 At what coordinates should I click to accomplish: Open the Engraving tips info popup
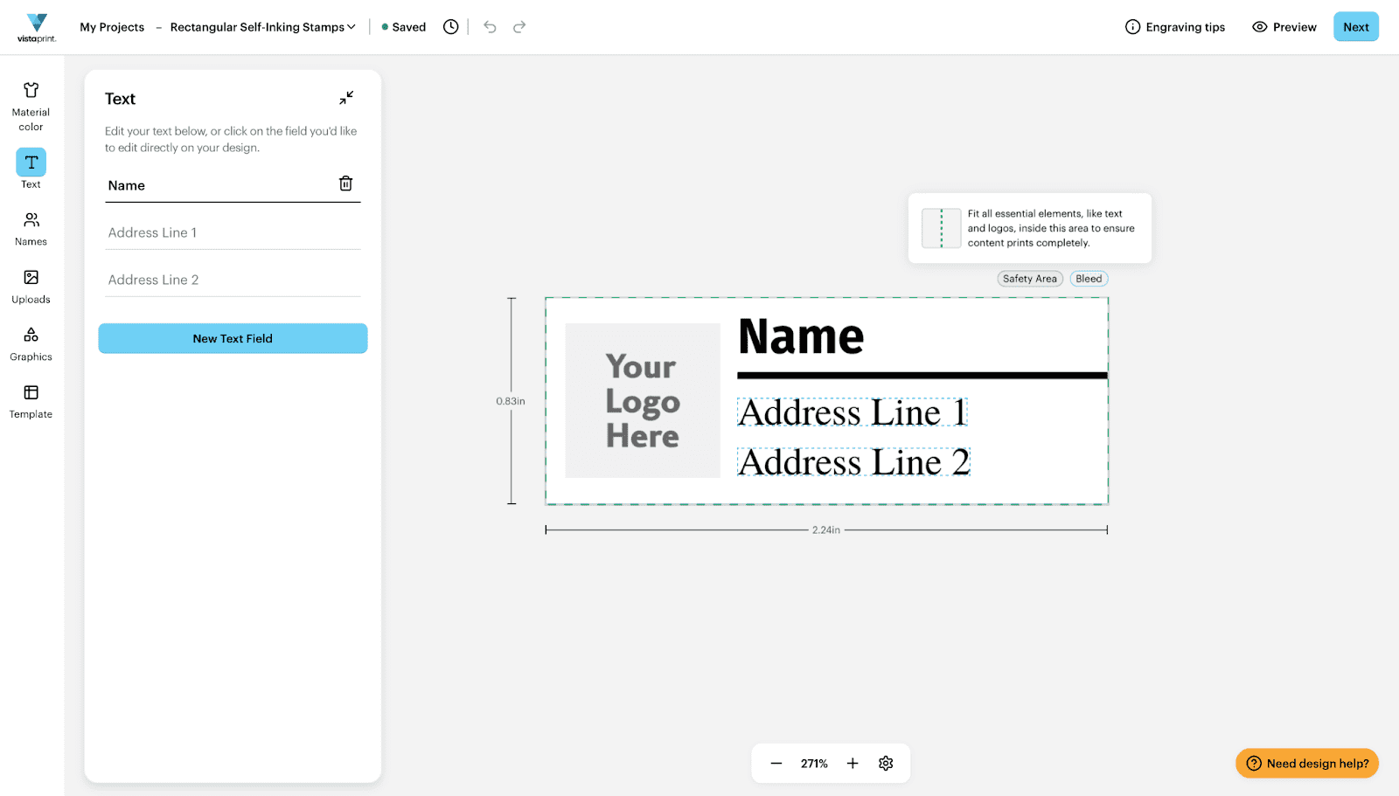coord(1174,27)
